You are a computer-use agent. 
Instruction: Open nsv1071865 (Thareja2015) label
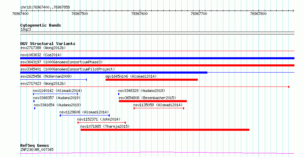pyautogui.click(x=105, y=126)
